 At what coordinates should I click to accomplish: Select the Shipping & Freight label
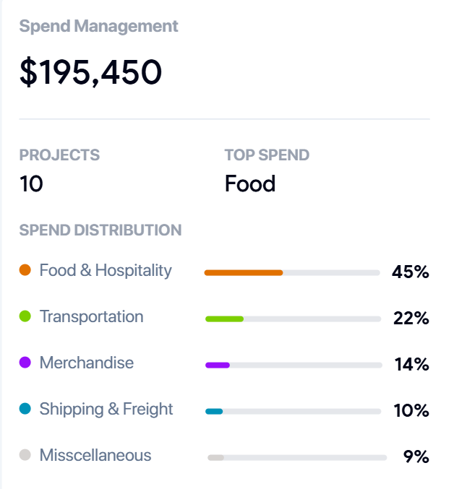click(x=106, y=409)
